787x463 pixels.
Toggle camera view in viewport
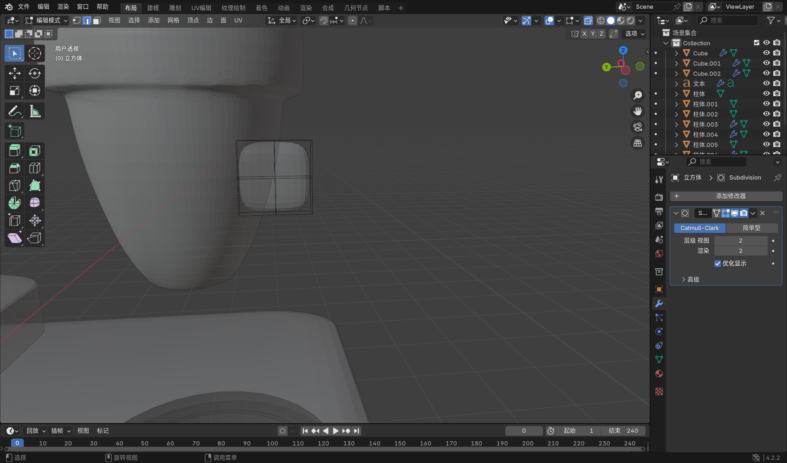click(x=637, y=127)
